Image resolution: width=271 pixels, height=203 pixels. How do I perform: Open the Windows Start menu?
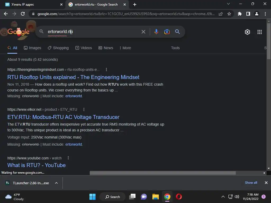click(92, 197)
